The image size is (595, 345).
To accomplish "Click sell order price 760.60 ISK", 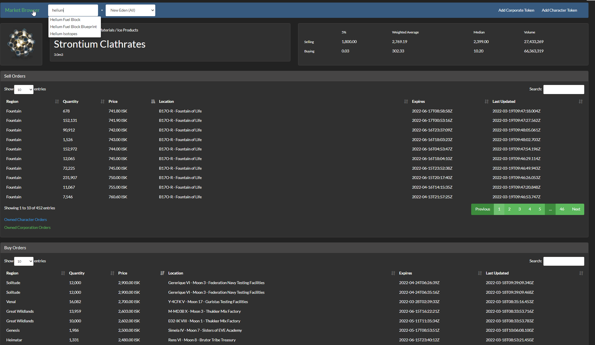I will (118, 197).
